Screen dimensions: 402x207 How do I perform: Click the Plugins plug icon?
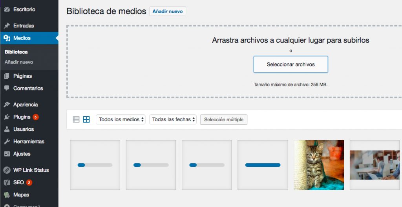pos(7,117)
